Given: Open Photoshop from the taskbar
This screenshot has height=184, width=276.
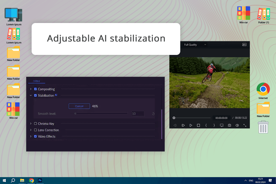Looking at the screenshot, I should click(40, 181).
